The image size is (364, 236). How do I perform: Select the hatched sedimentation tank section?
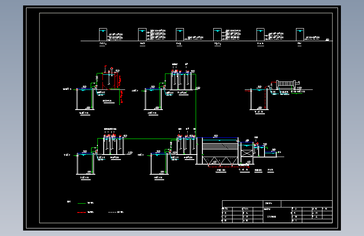pyautogui.click(x=220, y=146)
